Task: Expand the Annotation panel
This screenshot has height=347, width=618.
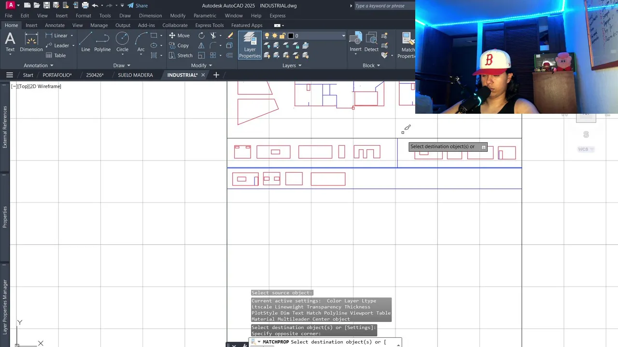Action: click(38, 66)
